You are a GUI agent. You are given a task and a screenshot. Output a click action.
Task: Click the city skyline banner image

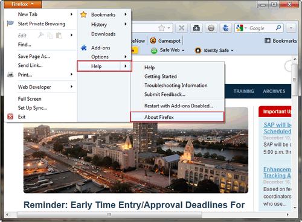click(136, 157)
